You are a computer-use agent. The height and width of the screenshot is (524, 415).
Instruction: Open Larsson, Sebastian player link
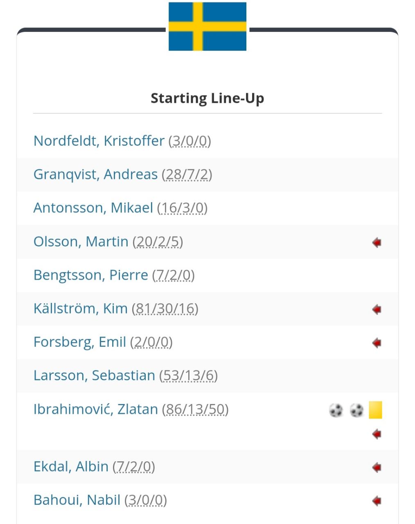tap(94, 375)
